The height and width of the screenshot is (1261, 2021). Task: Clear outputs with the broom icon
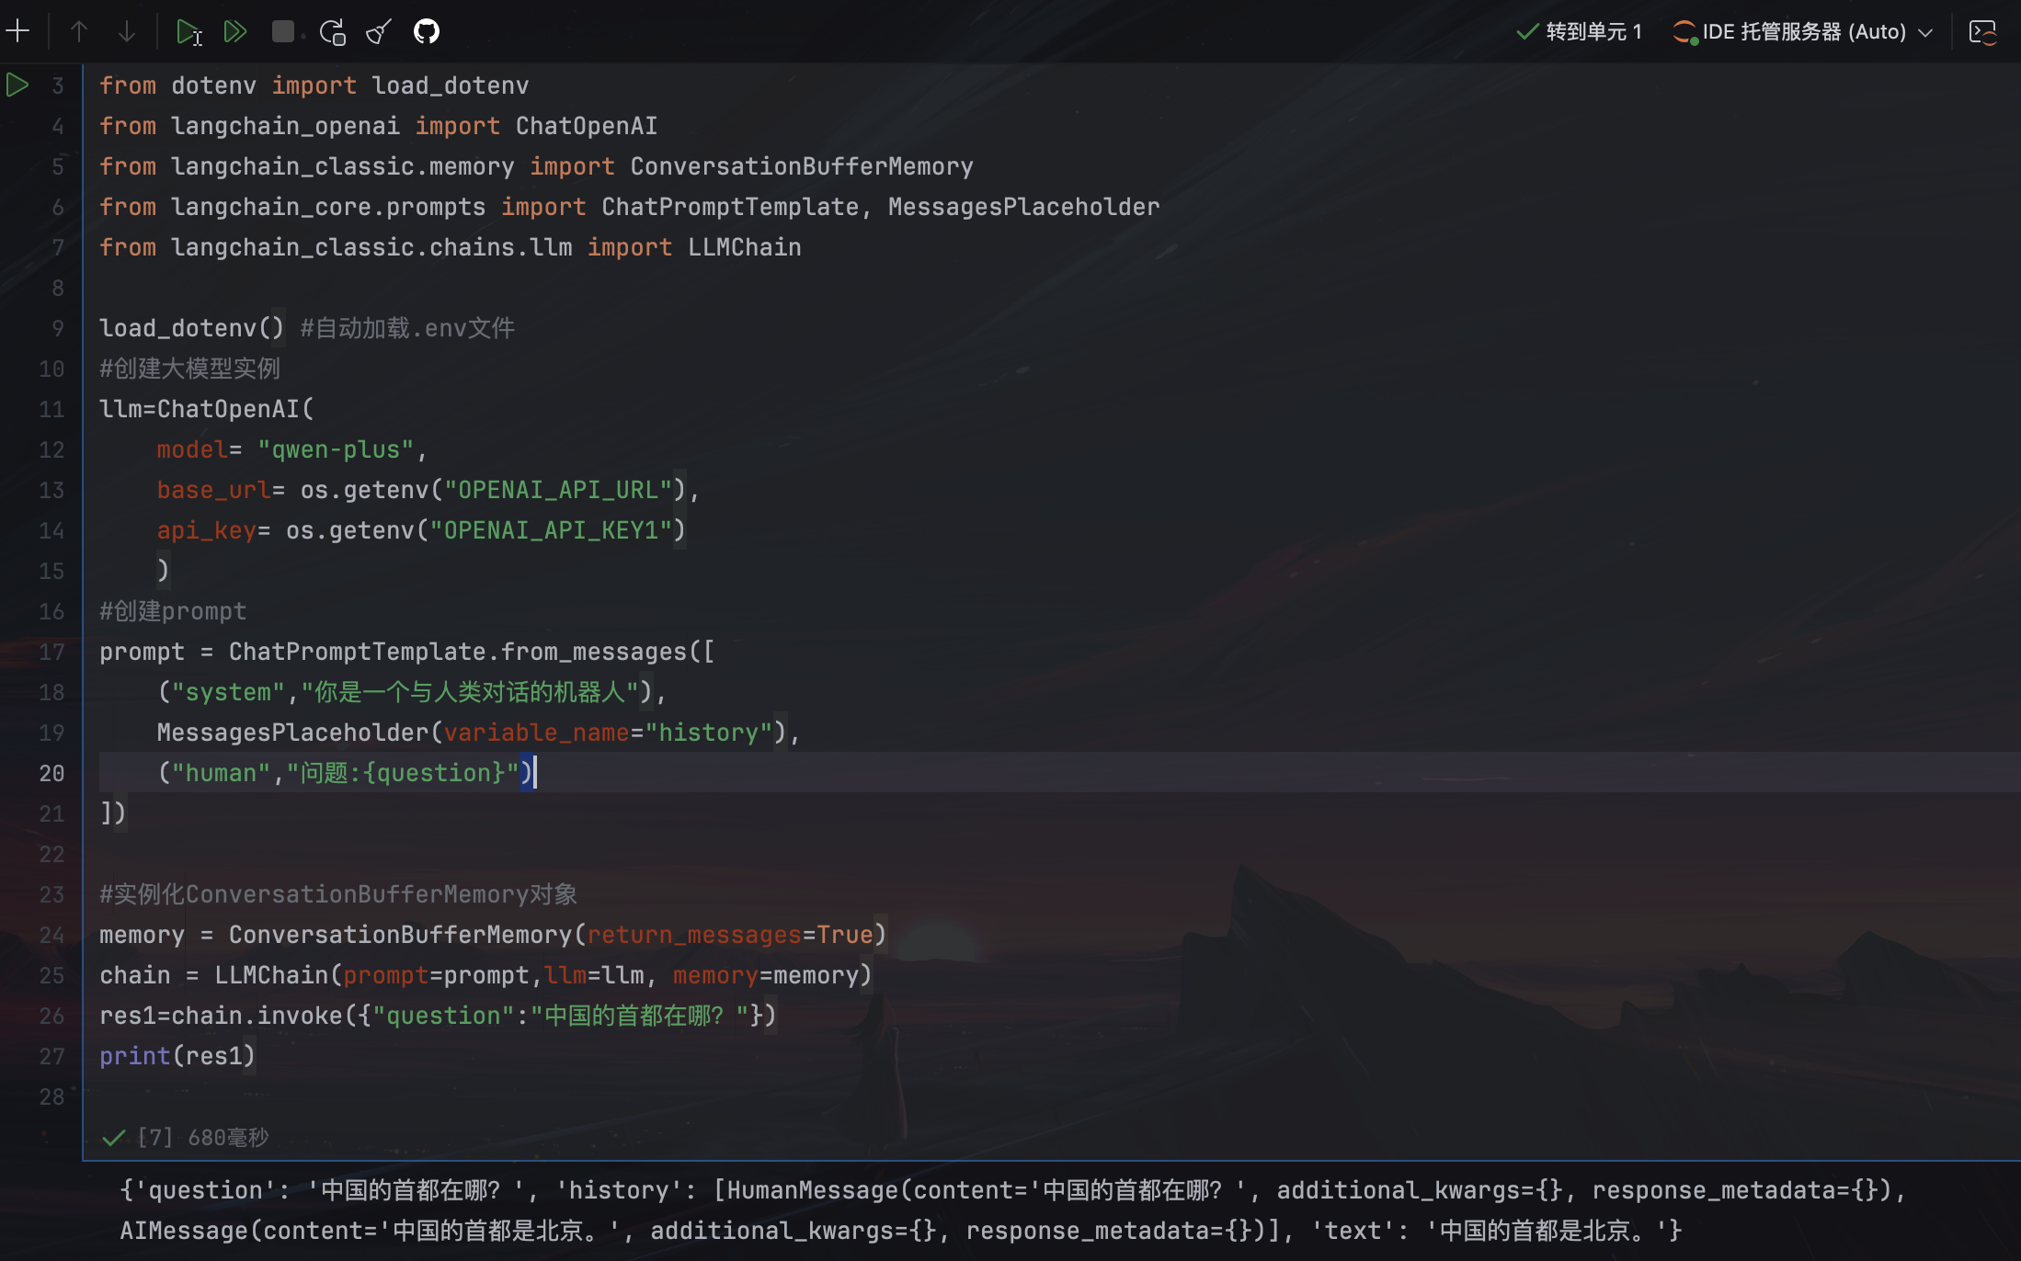[379, 32]
